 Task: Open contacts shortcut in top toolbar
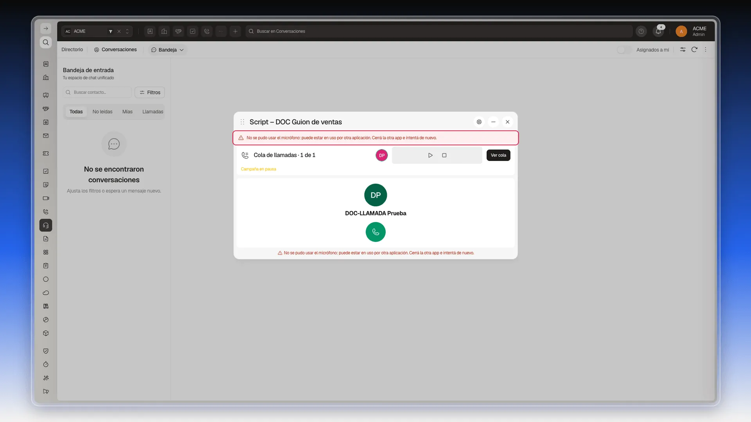(x=150, y=31)
